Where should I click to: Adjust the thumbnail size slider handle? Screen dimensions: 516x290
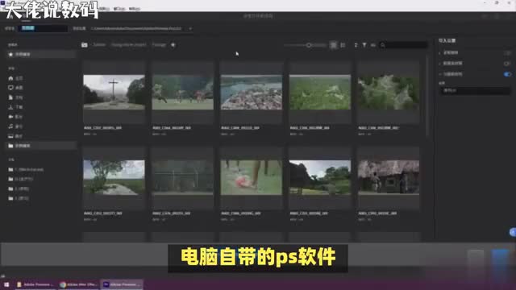(308, 45)
